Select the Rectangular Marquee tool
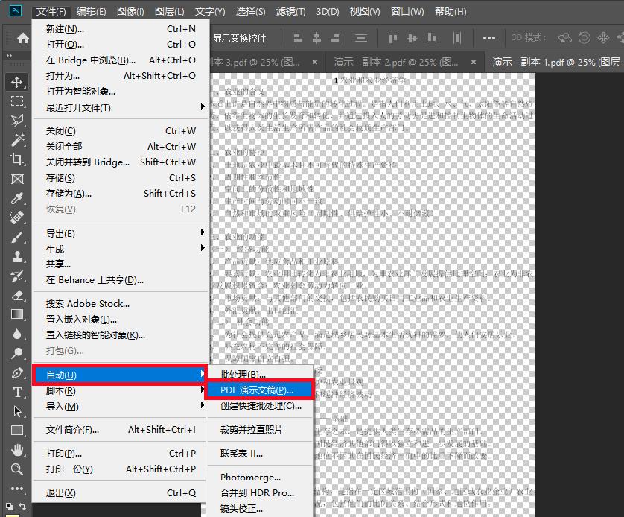 pyautogui.click(x=16, y=101)
